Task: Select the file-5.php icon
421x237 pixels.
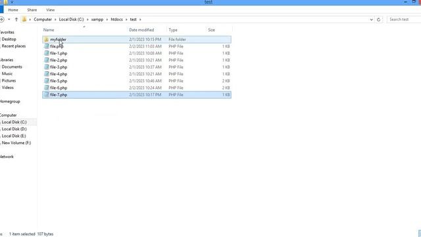Action: click(47, 81)
